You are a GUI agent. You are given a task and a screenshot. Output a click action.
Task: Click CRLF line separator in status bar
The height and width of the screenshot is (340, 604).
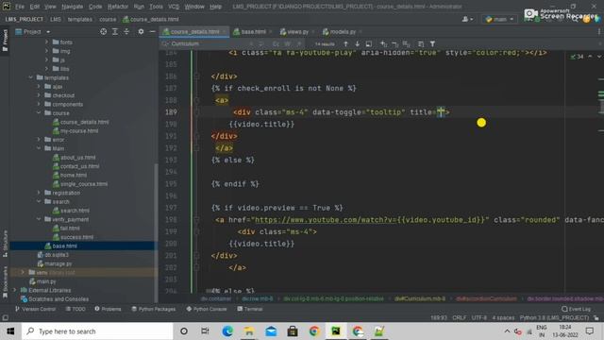coord(460,317)
